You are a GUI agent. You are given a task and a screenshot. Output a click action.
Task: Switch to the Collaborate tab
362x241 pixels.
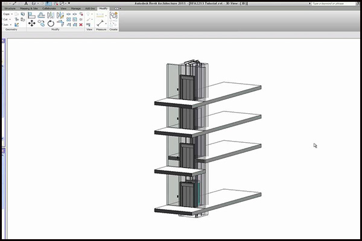click(x=49, y=8)
